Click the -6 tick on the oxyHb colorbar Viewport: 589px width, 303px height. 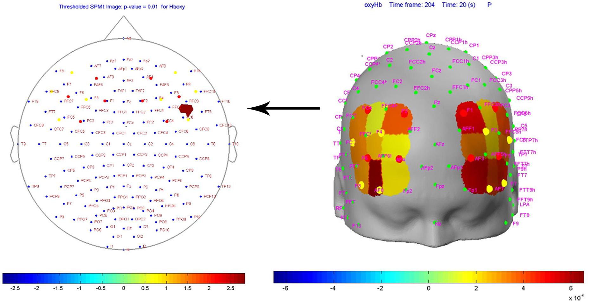[285, 288]
